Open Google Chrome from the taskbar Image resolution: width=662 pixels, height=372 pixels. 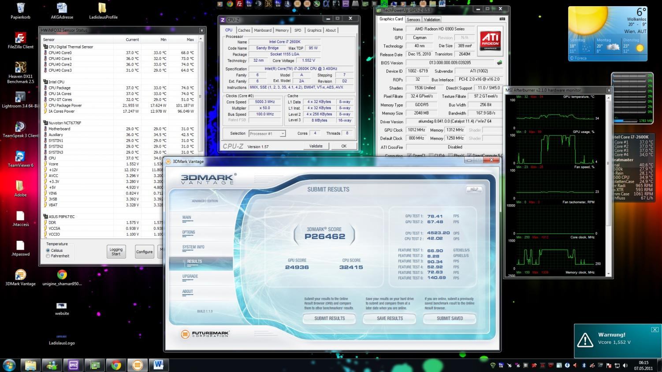point(116,365)
